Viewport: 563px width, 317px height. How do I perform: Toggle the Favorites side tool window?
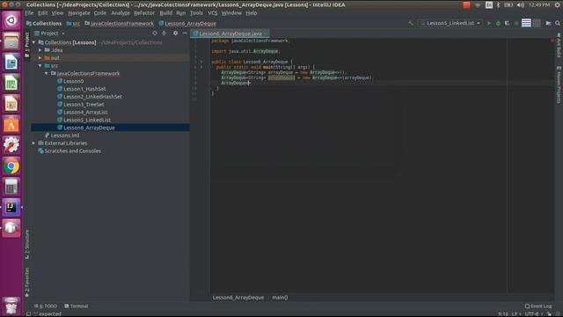point(27,283)
